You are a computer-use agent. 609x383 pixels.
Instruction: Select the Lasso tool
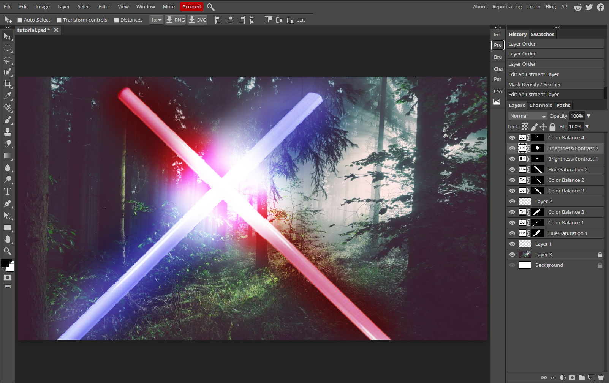tap(8, 60)
